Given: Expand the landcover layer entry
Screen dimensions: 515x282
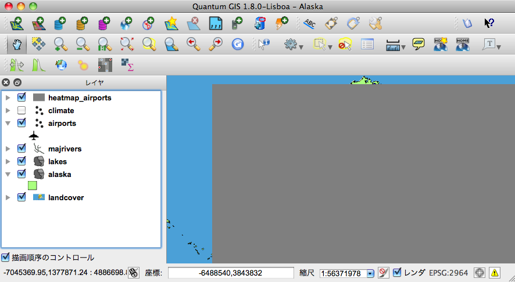Looking at the screenshot, I should click(x=8, y=197).
